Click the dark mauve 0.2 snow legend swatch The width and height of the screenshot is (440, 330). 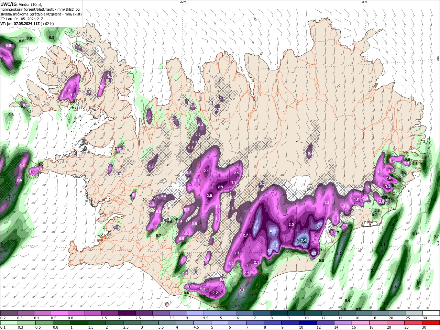(x=9, y=313)
